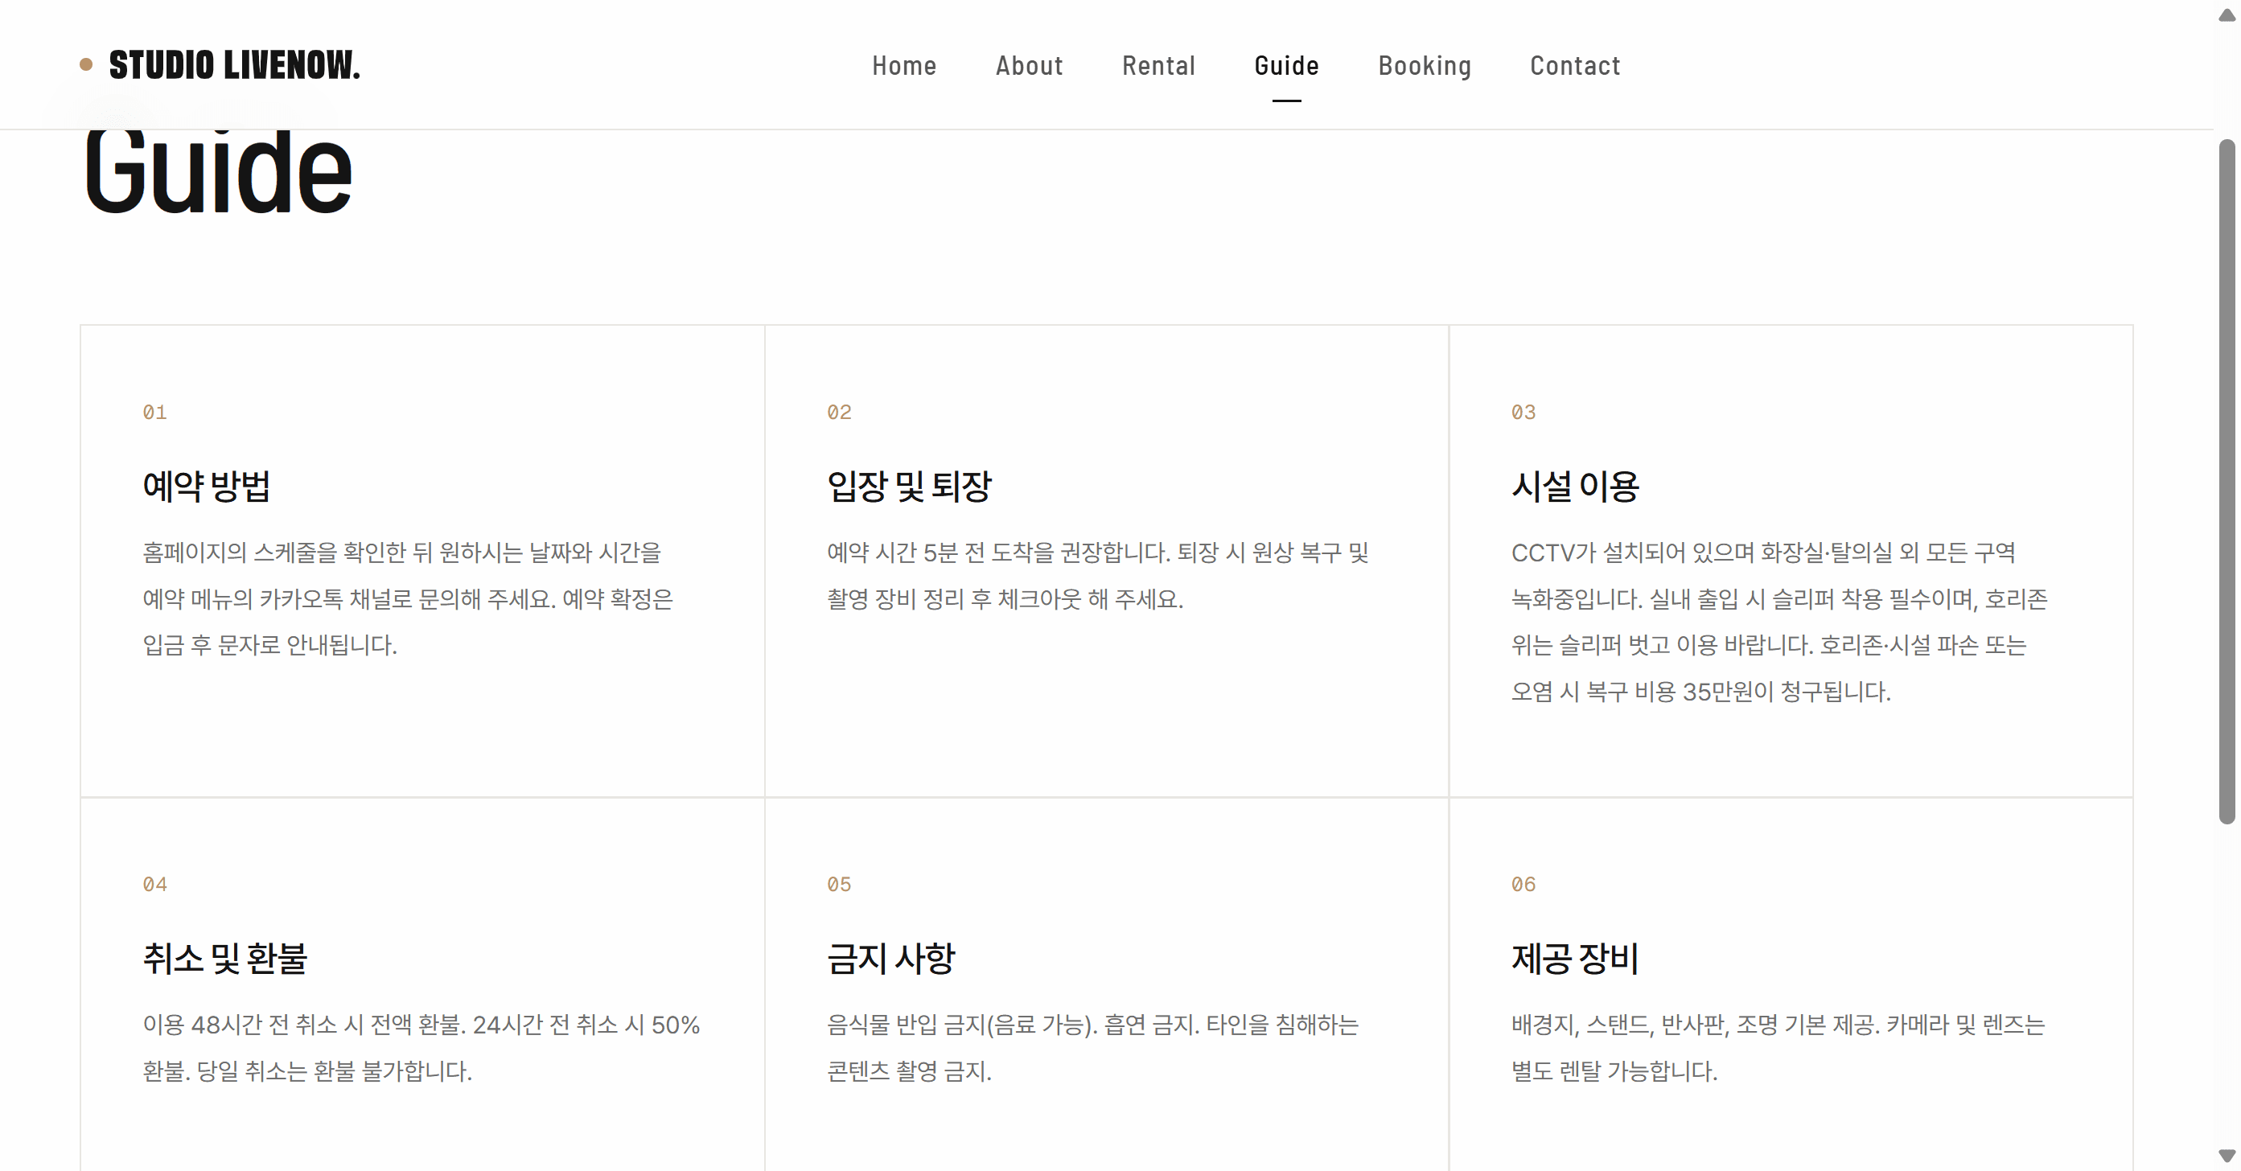
Task: Click the number label 03
Action: [1523, 413]
